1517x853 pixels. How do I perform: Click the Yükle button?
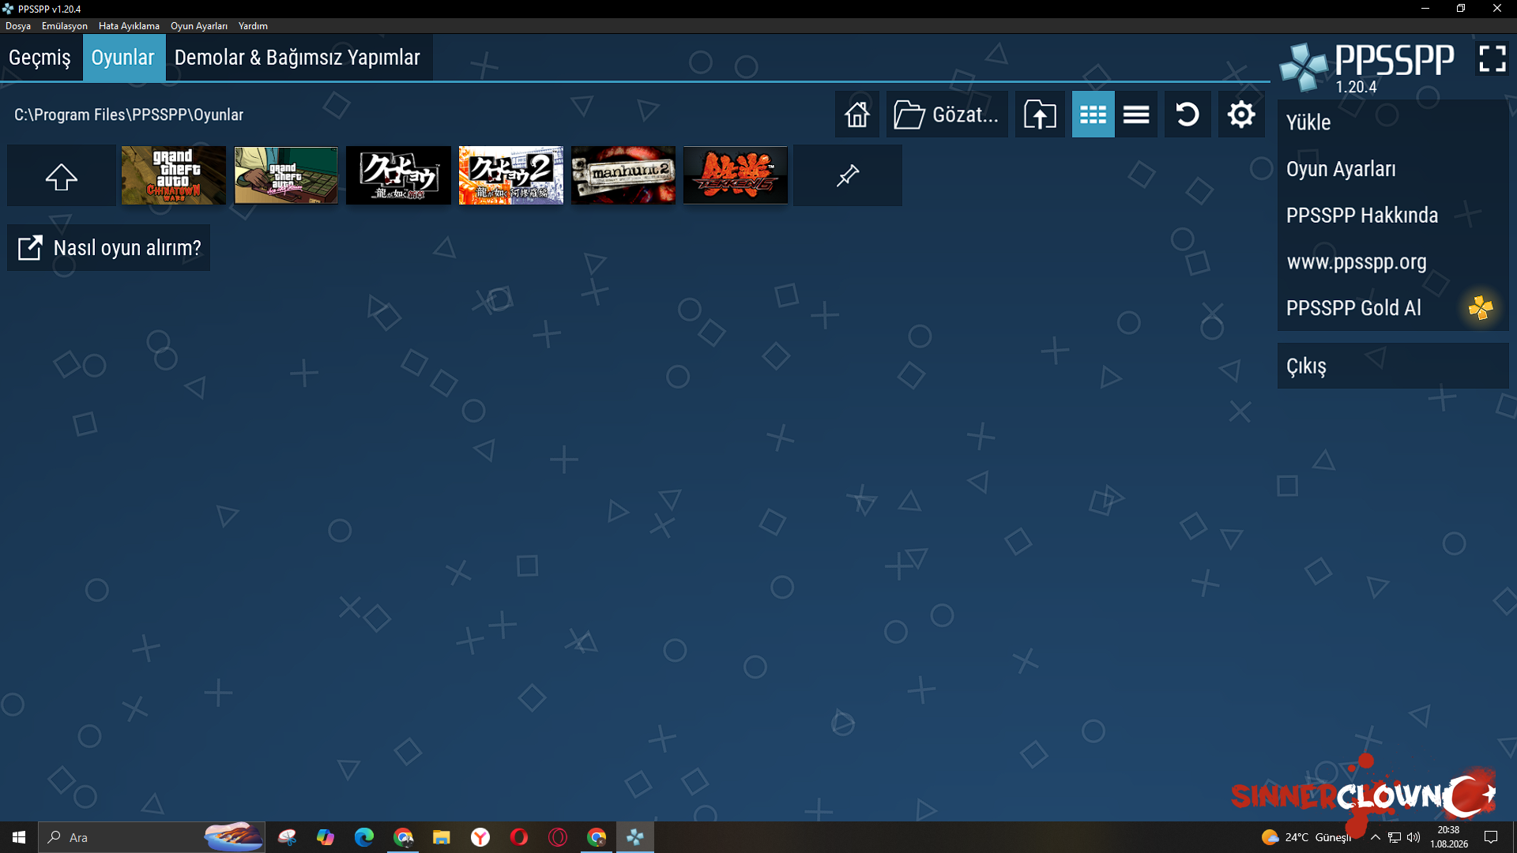point(1393,122)
